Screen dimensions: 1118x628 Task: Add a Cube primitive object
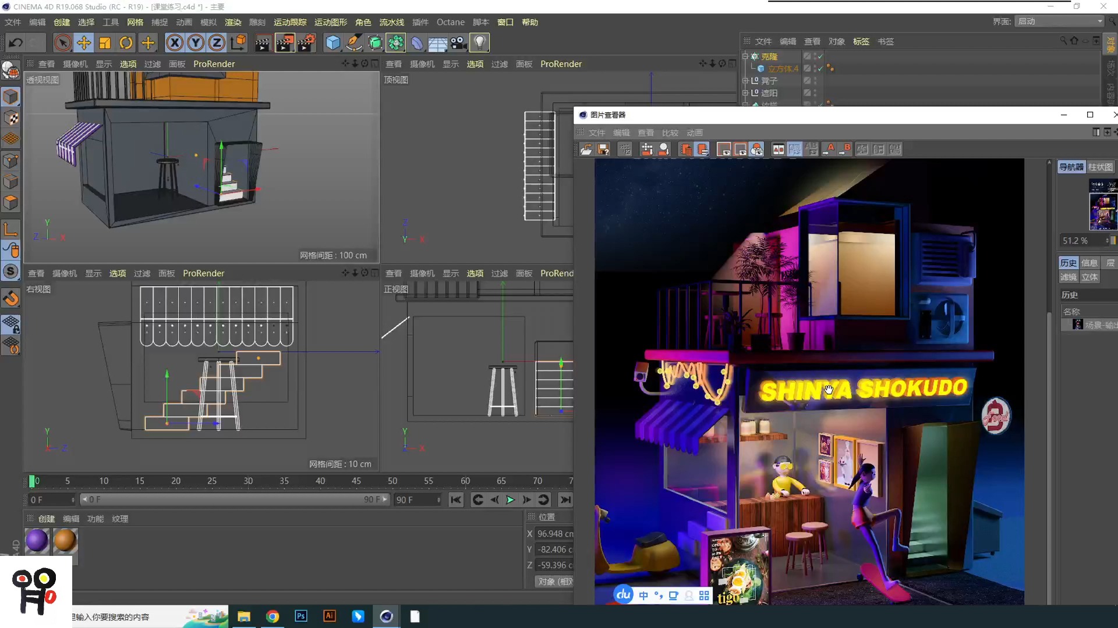[x=332, y=42]
